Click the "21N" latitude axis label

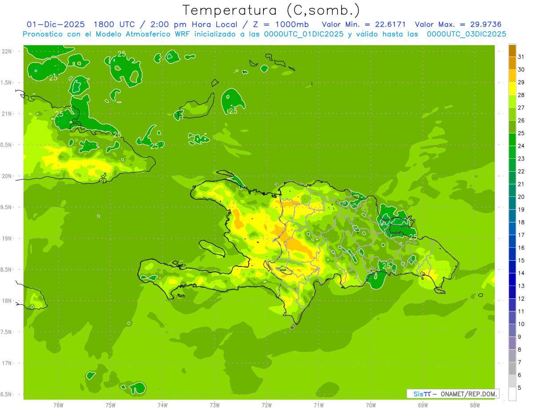click(x=7, y=114)
